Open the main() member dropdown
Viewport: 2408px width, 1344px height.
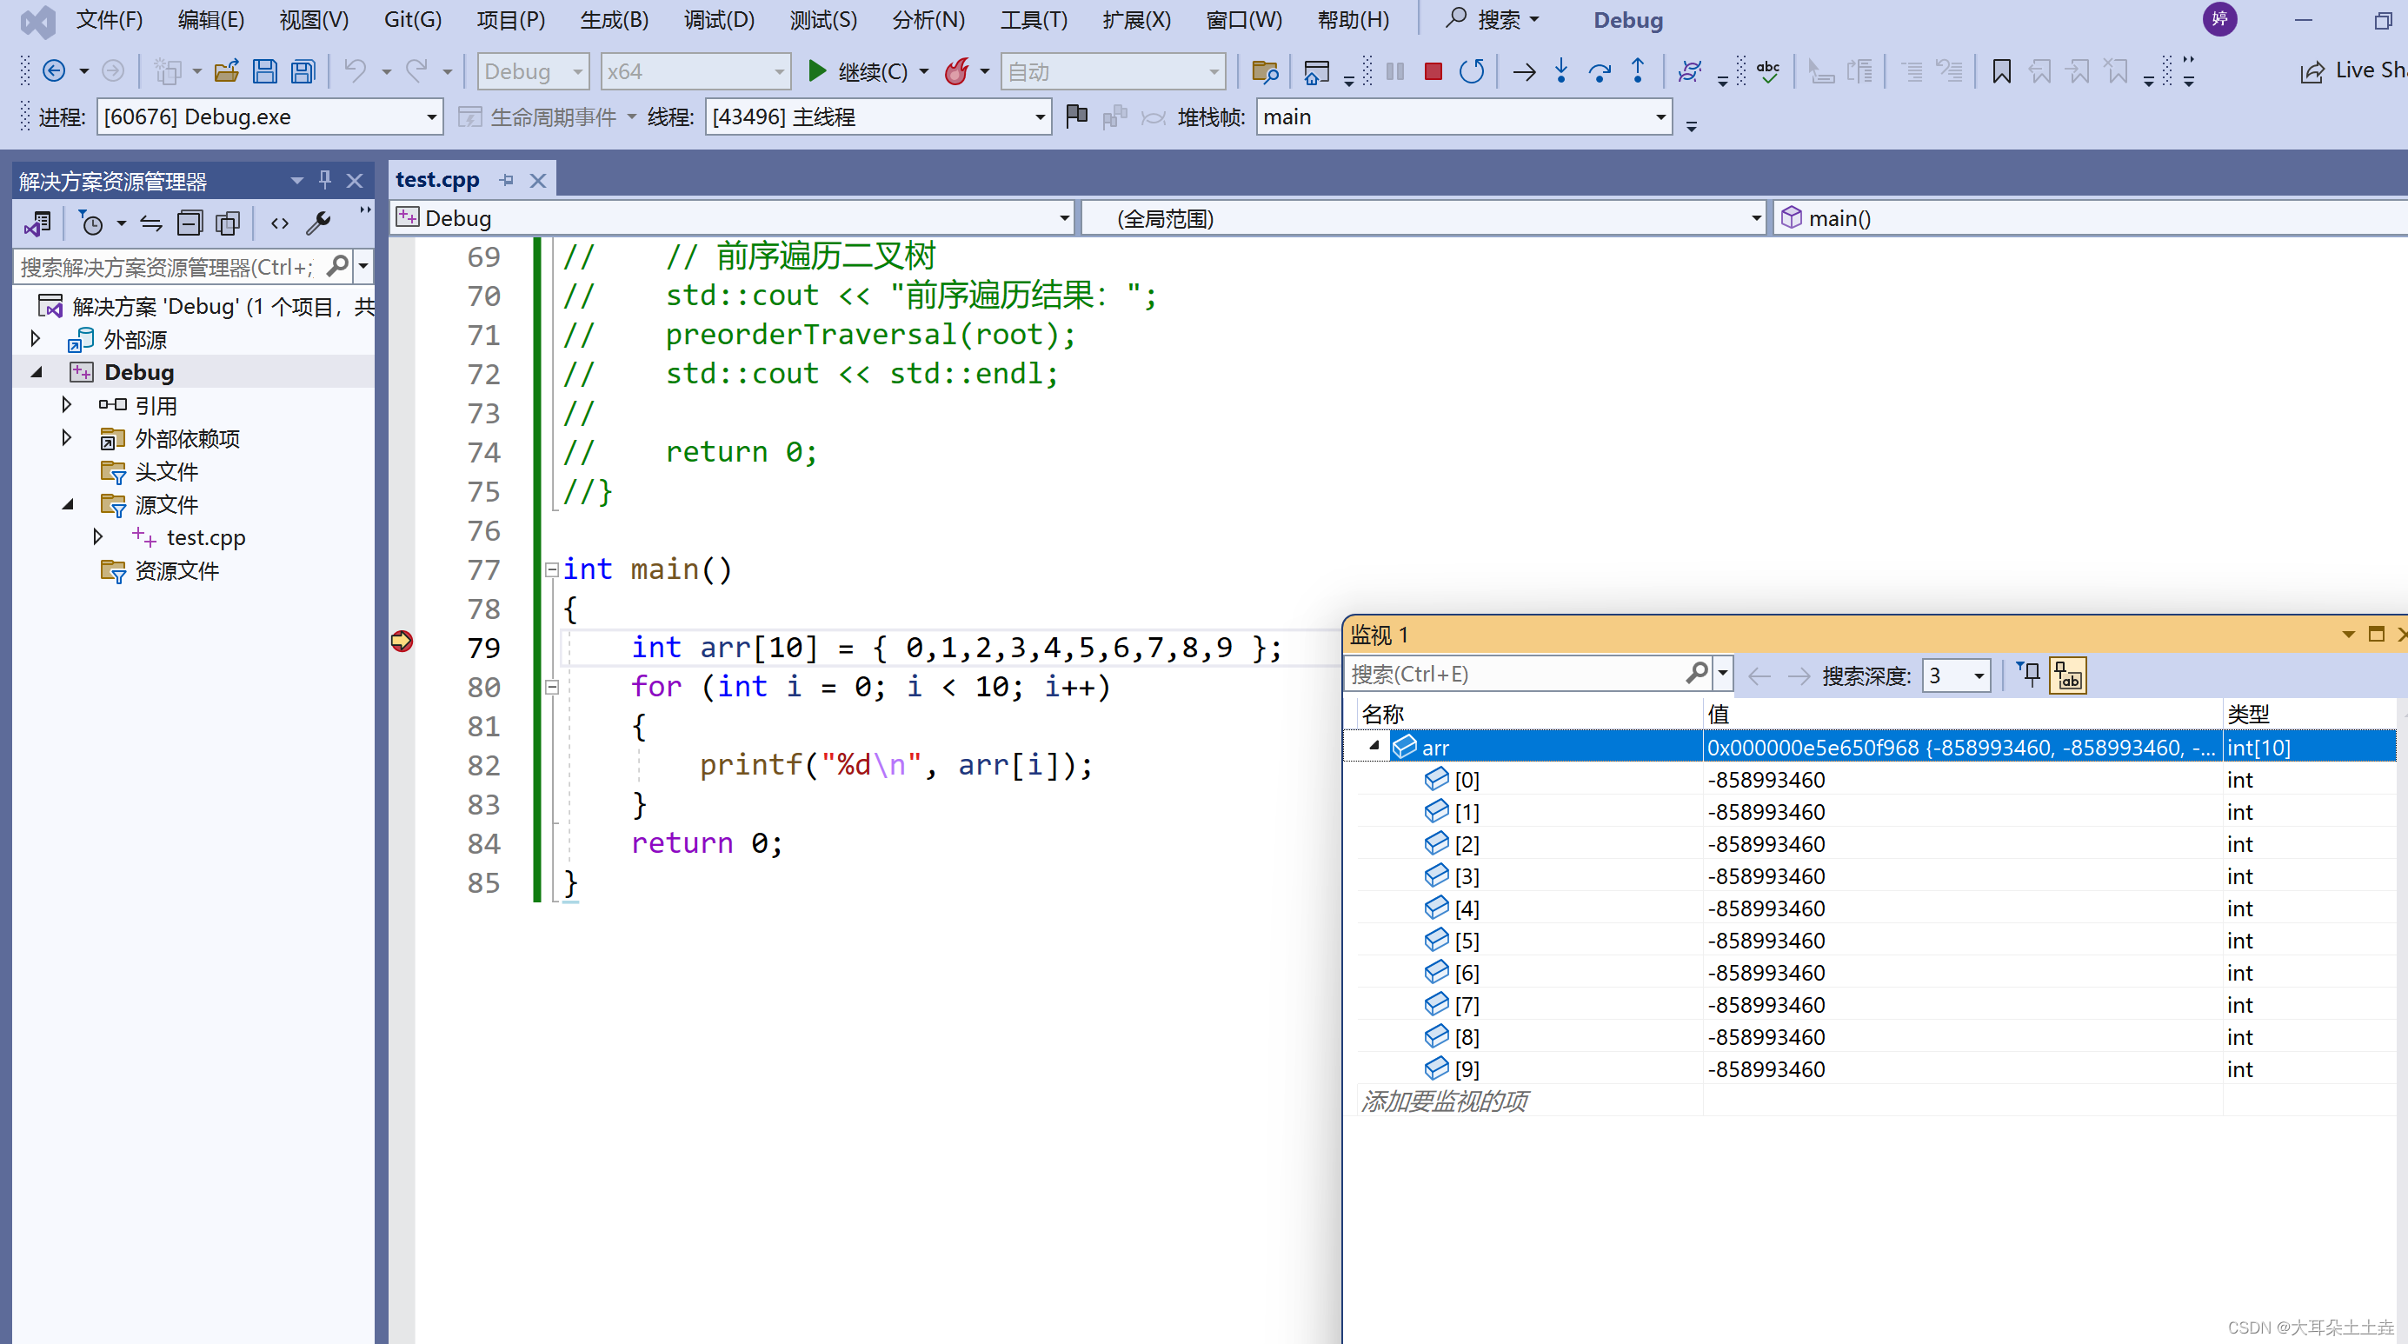(2090, 217)
